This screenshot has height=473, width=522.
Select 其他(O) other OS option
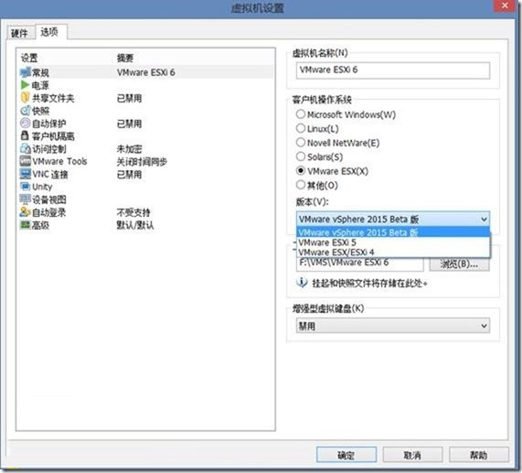click(x=301, y=185)
